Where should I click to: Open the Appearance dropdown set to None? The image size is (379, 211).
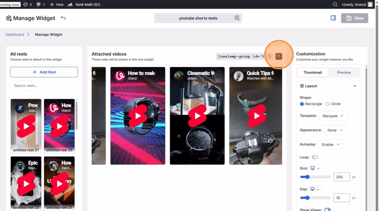[x=335, y=130]
